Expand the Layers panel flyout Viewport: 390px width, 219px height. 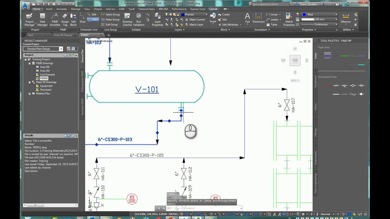(179, 30)
